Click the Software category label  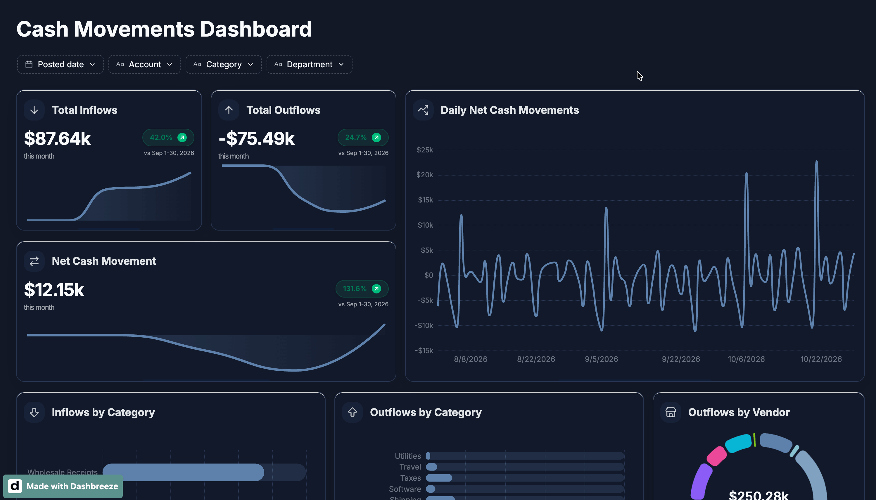tap(405, 489)
